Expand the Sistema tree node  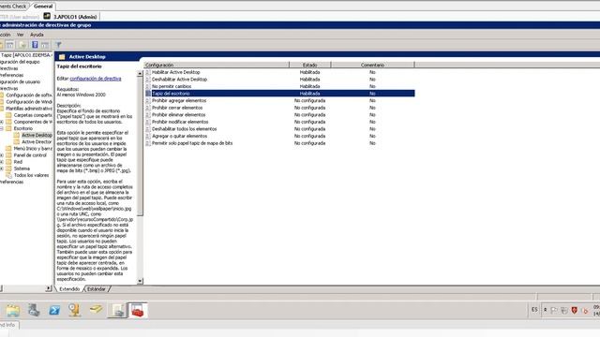click(2, 168)
